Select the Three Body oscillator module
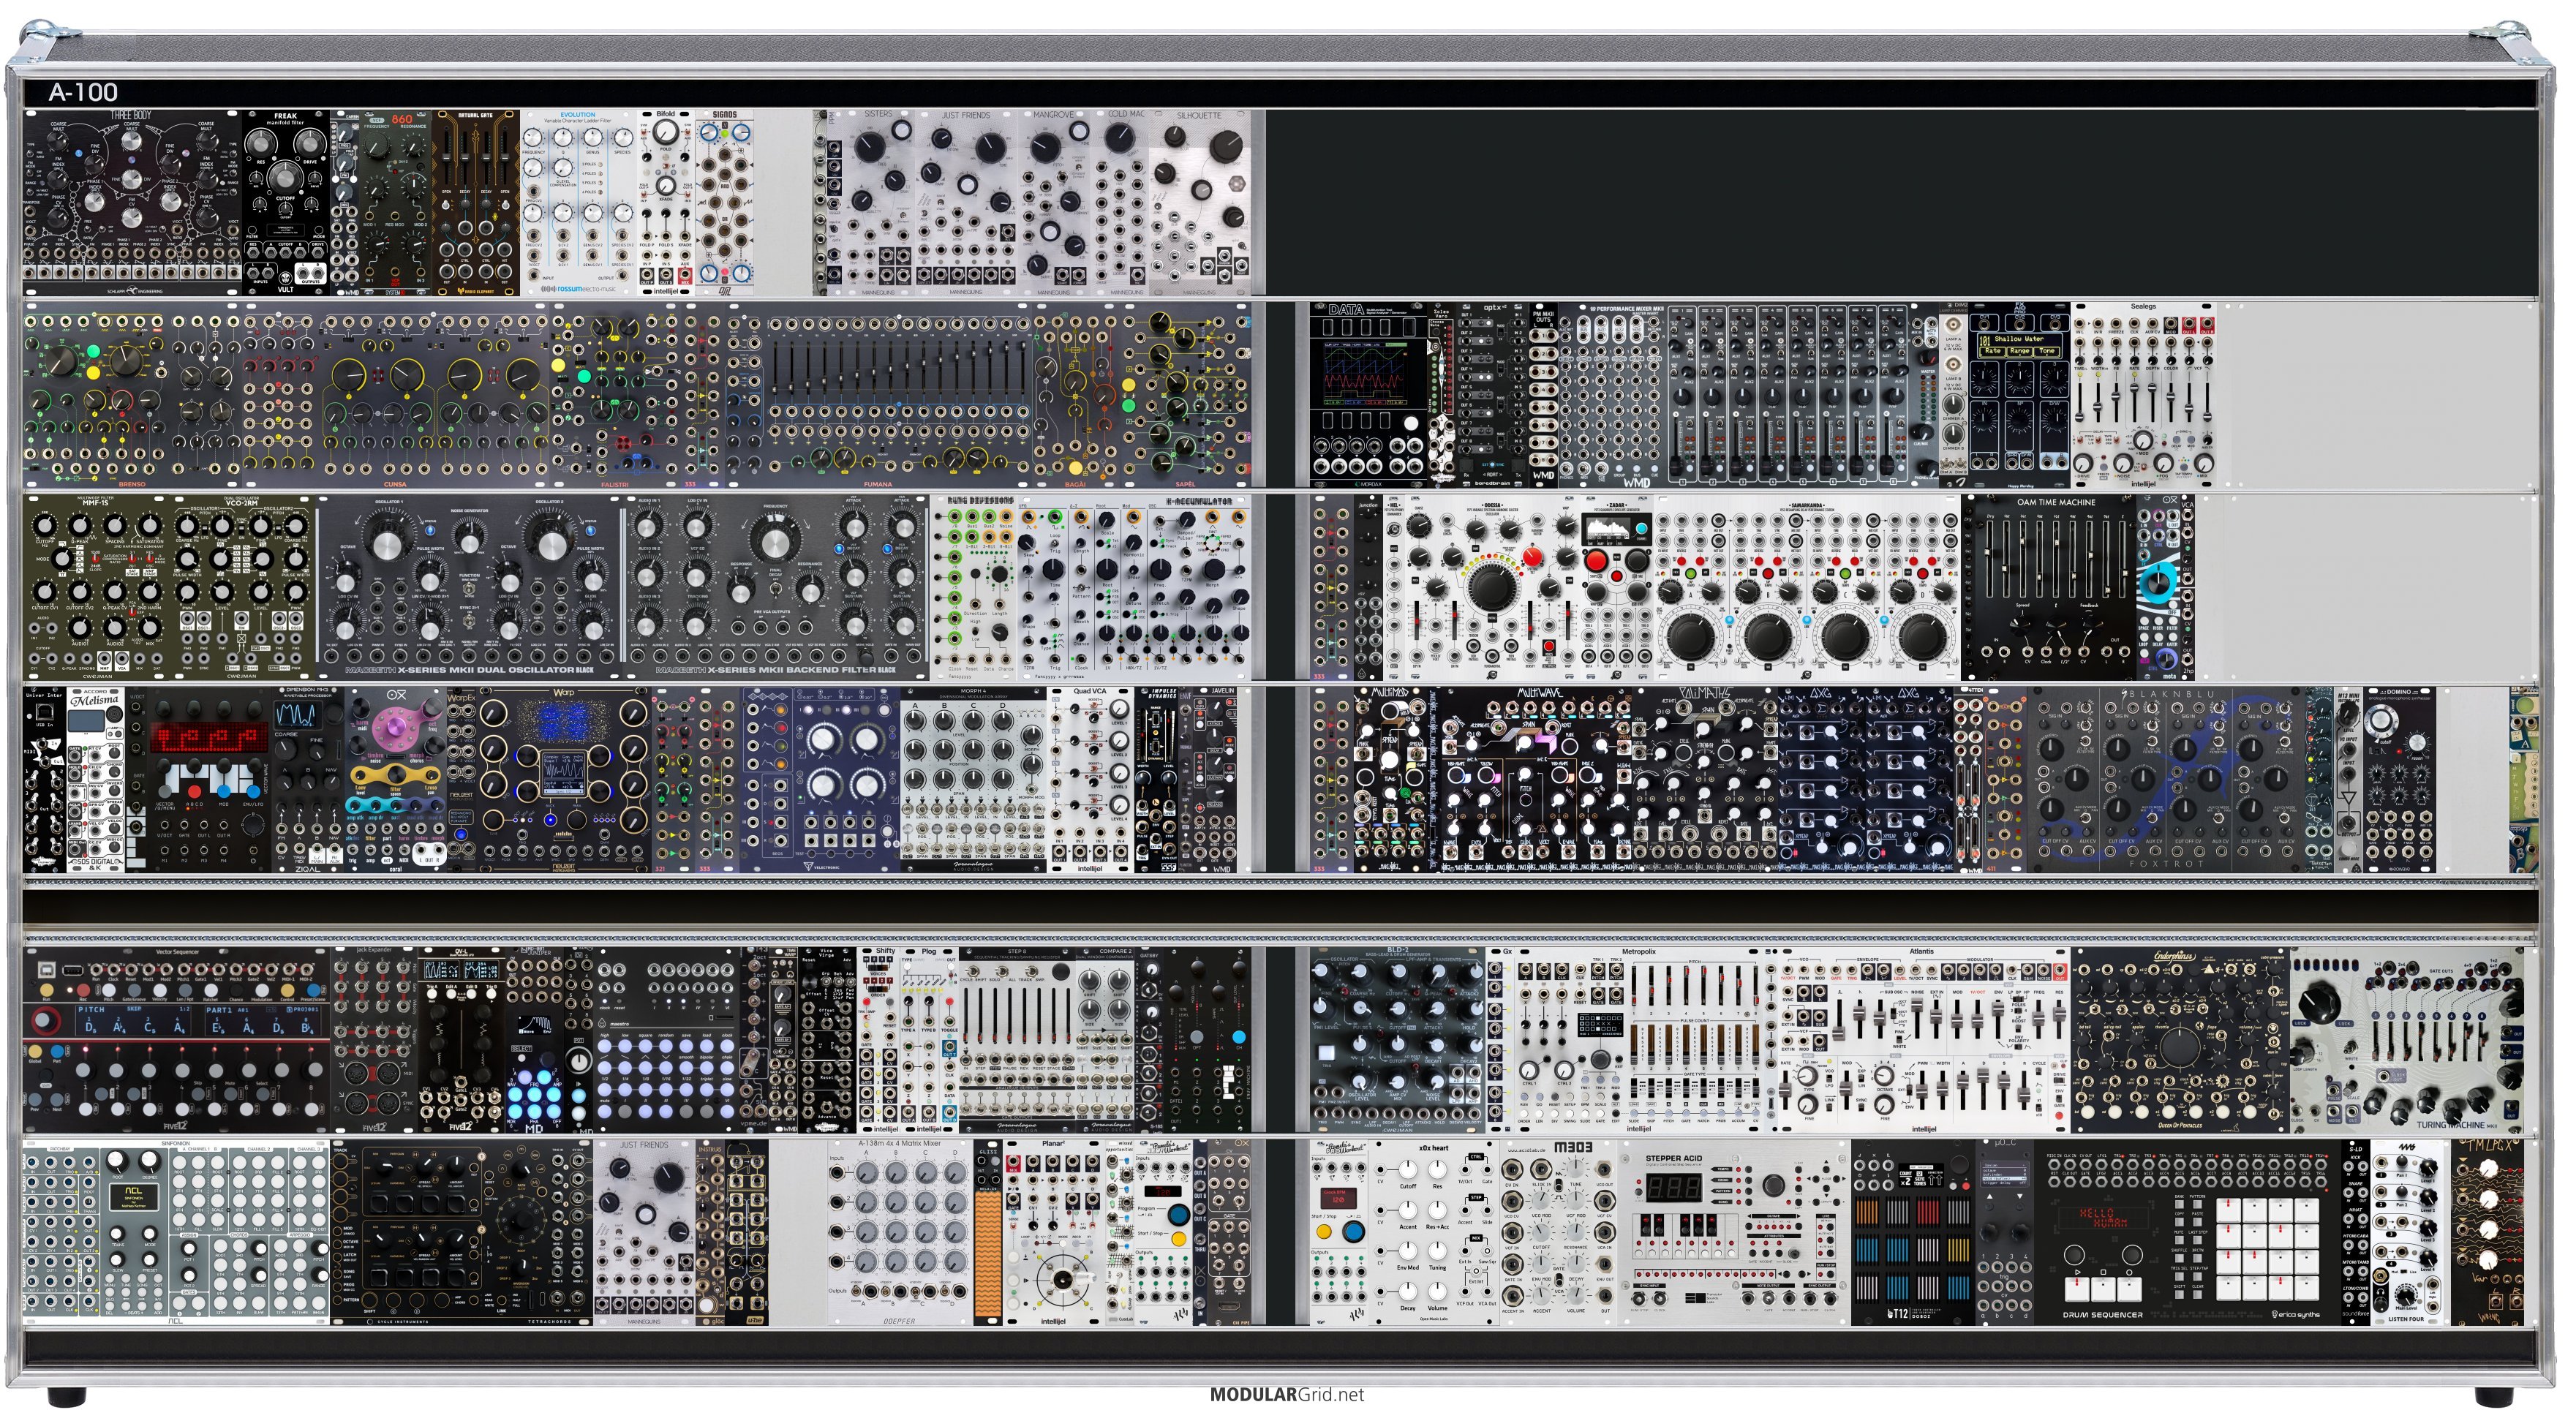This screenshot has width=2576, height=1410. click(x=133, y=203)
